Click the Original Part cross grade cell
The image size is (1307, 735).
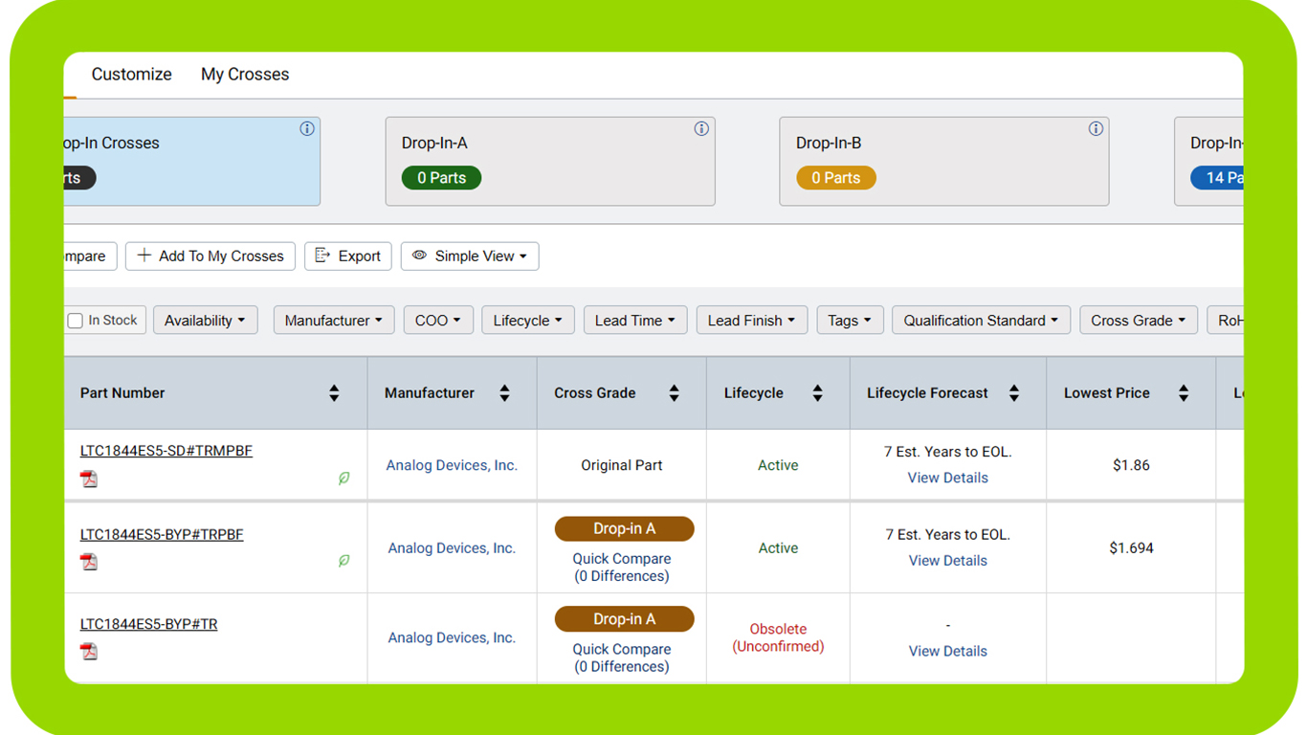click(x=622, y=465)
